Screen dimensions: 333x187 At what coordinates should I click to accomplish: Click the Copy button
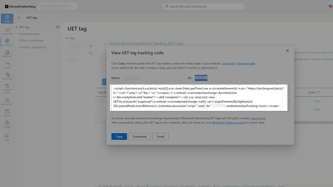pyautogui.click(x=119, y=137)
